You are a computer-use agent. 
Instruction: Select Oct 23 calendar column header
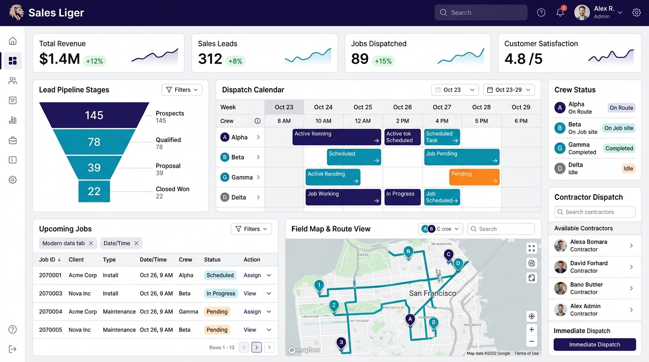(284, 107)
